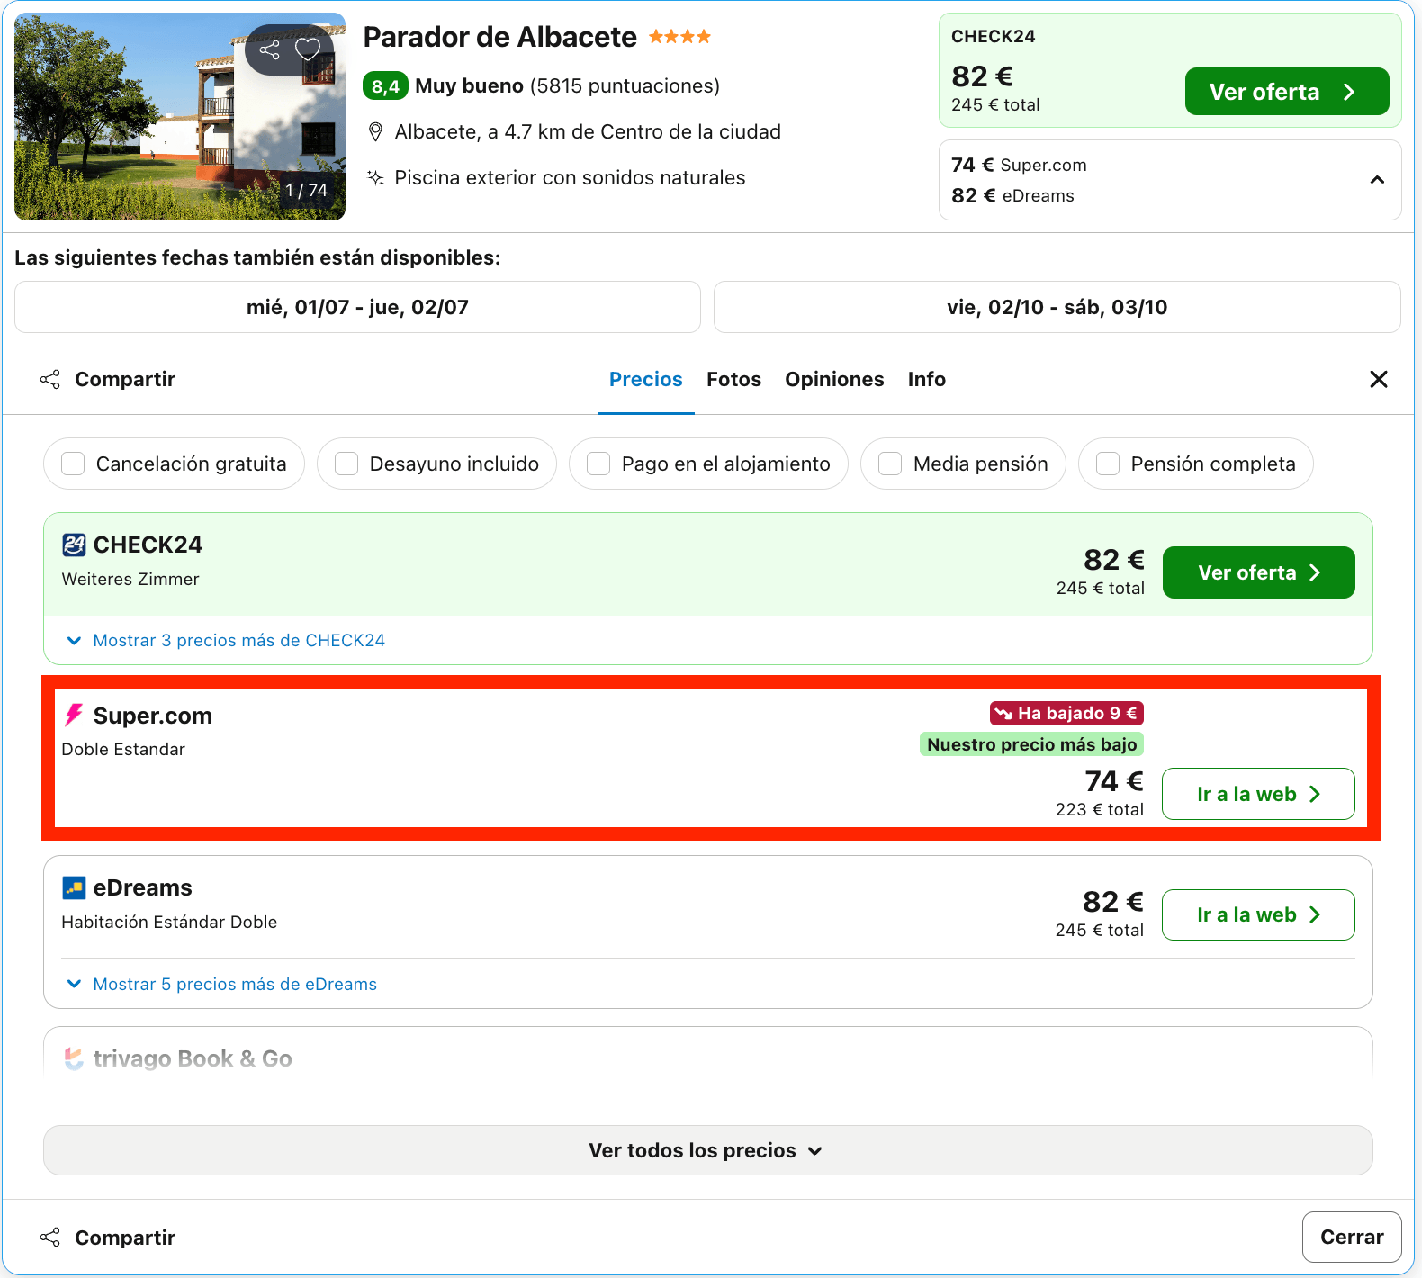The height and width of the screenshot is (1278, 1422).
Task: Click 82 € eDreams in summary box
Action: [1012, 195]
